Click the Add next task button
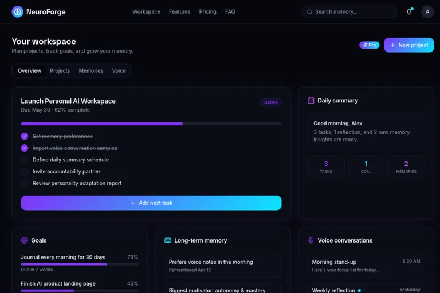Viewport: 440px width, 293px height. (x=151, y=203)
